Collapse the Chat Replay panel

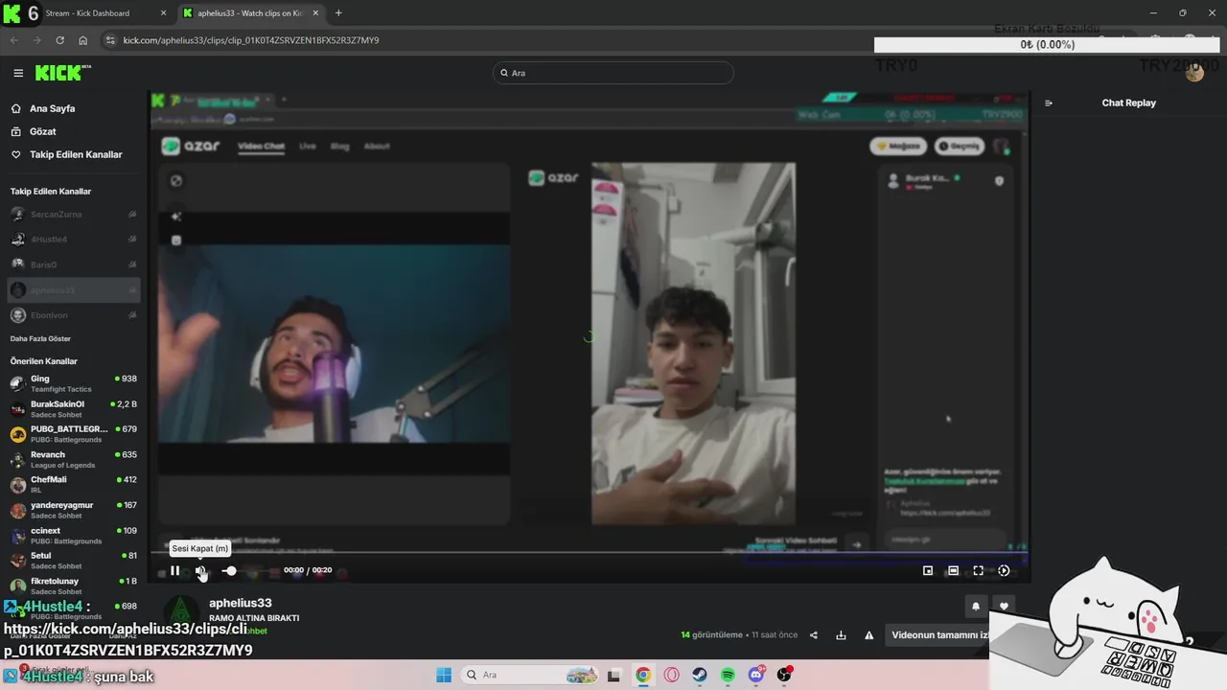1049,103
